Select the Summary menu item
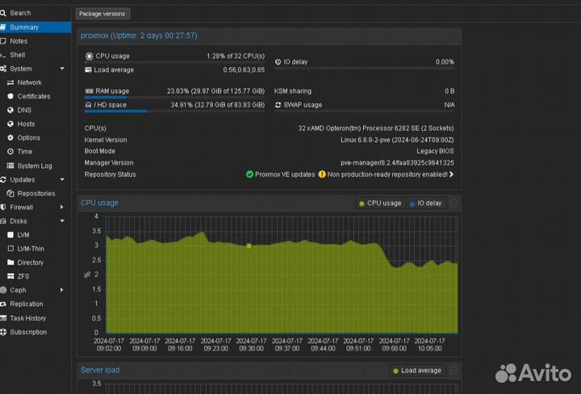The image size is (581, 394). tap(36, 27)
